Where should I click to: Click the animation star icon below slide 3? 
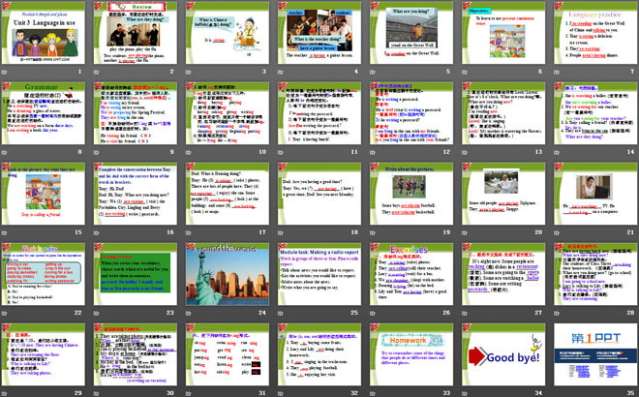click(189, 72)
